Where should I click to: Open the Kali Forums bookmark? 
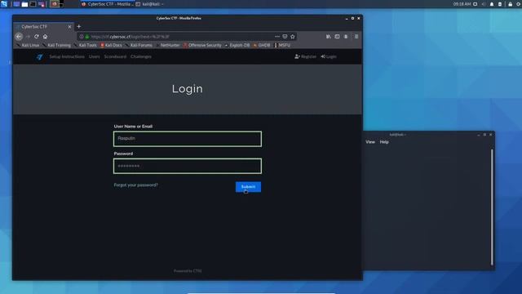coord(139,45)
